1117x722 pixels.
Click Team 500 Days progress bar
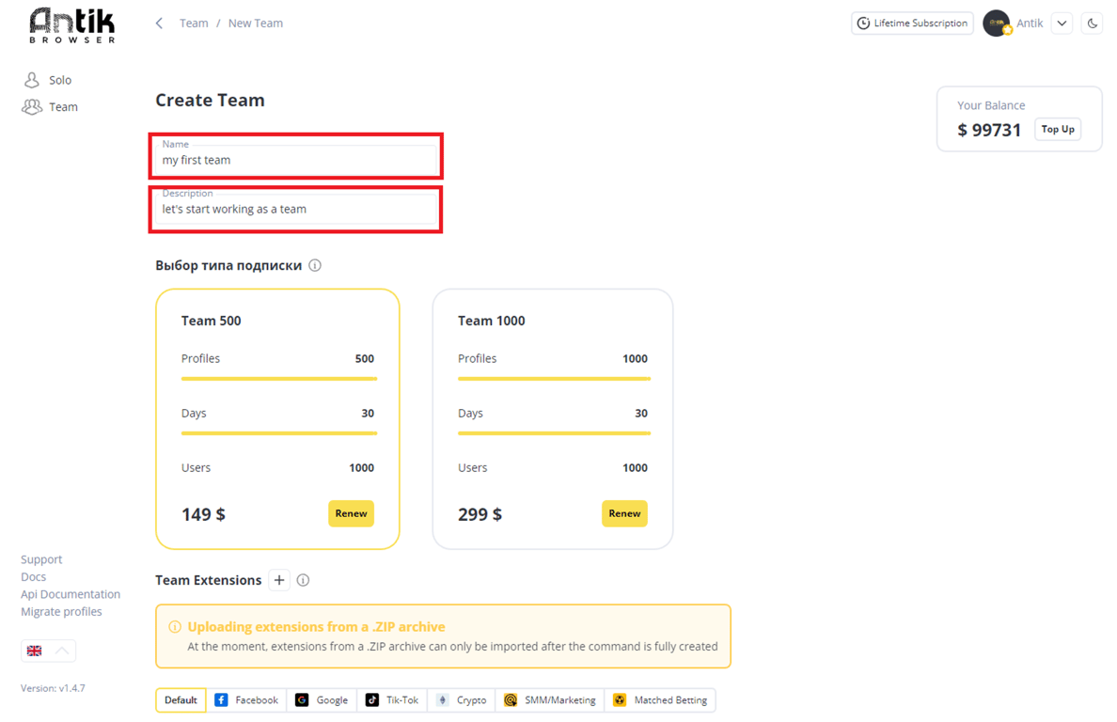coord(279,432)
